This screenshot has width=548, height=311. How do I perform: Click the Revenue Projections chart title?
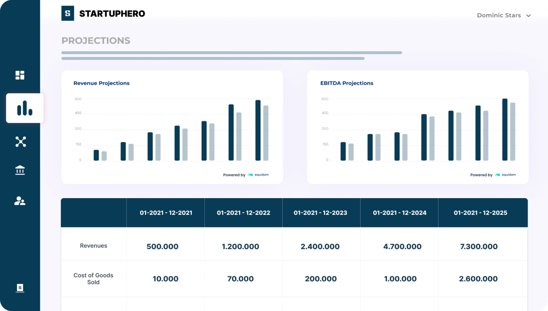tap(101, 83)
